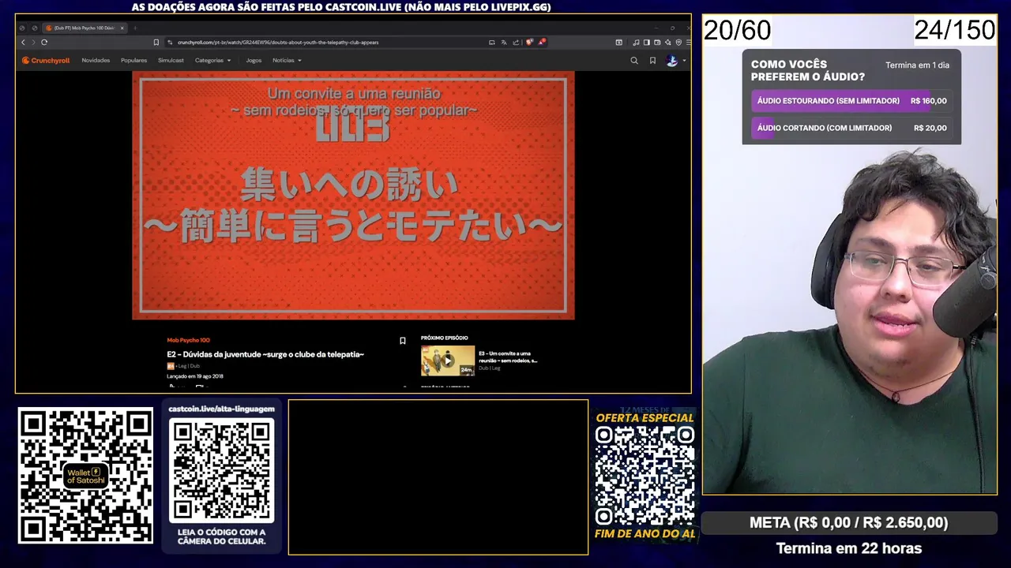
Task: Select poll option 'Áudio estourando (sem limitador)'
Action: (851, 101)
